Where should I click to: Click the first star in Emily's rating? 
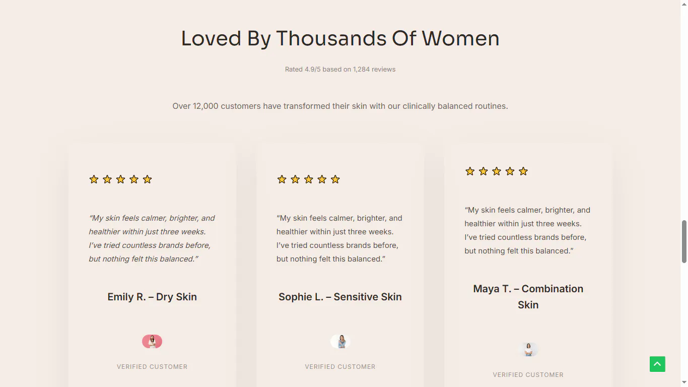pyautogui.click(x=93, y=179)
